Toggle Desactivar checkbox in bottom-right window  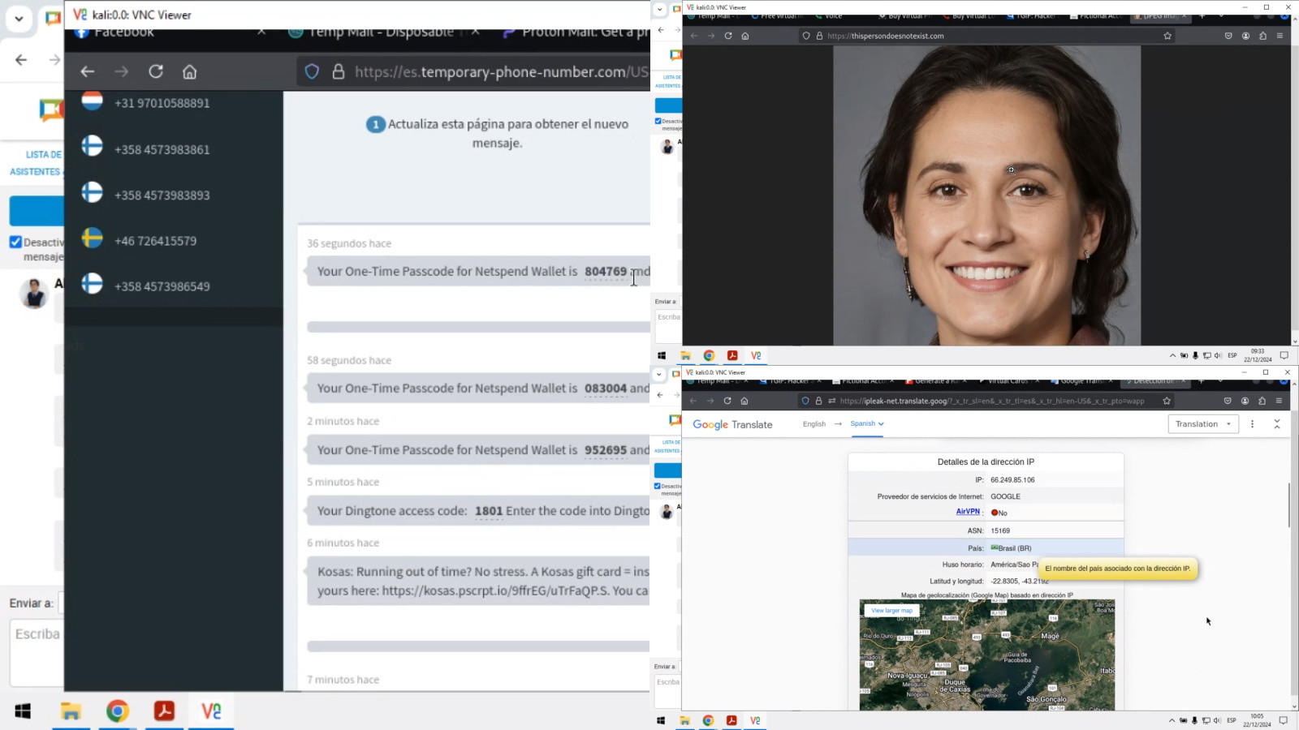[x=657, y=486]
